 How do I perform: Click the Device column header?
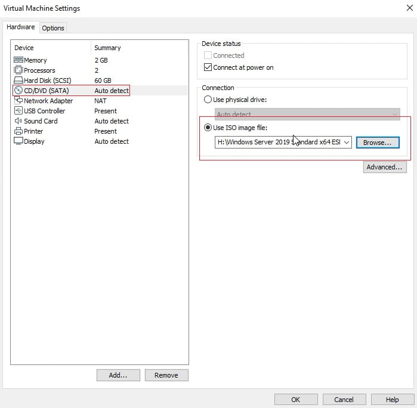pyautogui.click(x=24, y=48)
